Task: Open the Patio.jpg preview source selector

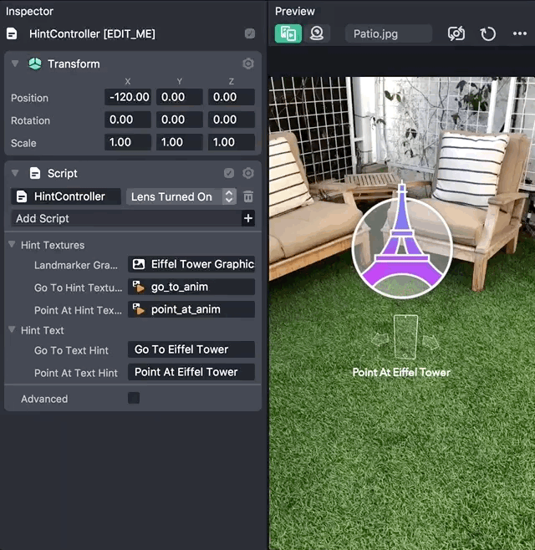Action: point(389,33)
